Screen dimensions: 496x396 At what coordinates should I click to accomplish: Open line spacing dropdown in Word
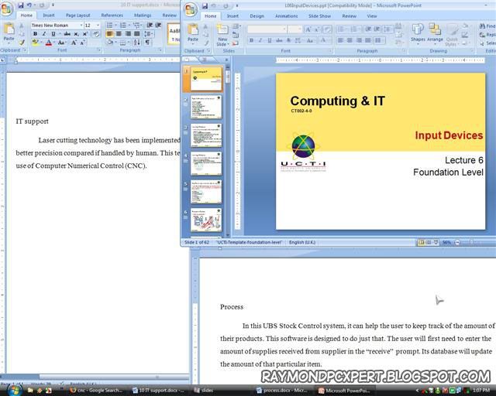(149, 34)
